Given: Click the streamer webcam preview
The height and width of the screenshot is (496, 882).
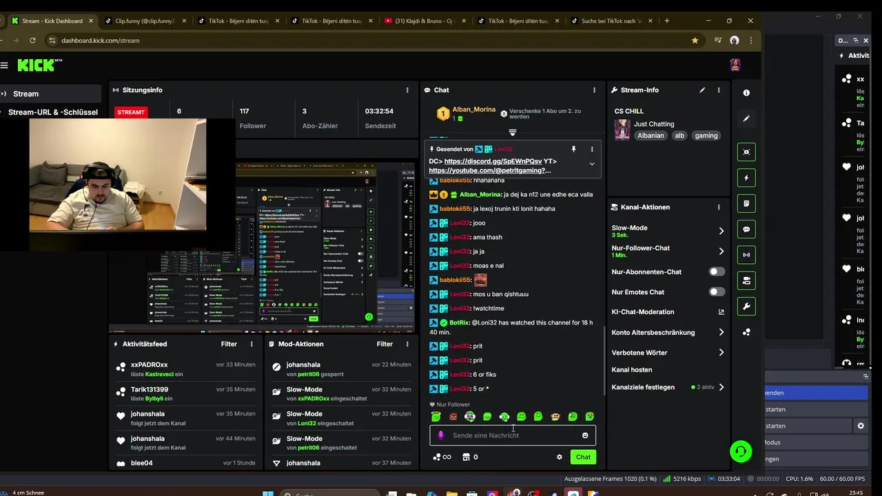Looking at the screenshot, I should (117, 174).
